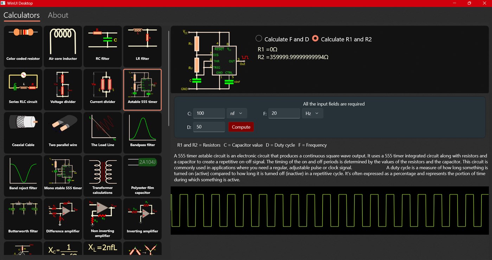The image size is (492, 260).
Task: Select the LR filter calculator
Action: click(x=142, y=46)
